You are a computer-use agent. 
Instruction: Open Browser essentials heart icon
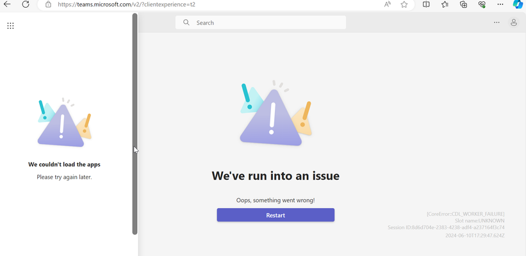482,4
